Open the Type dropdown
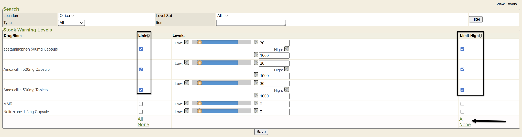522x137 pixels. point(71,23)
